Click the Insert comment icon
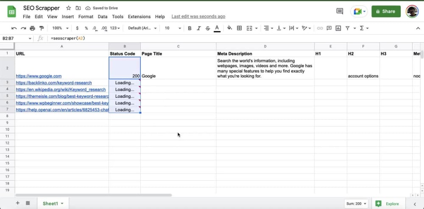This screenshot has height=209, width=424. [329, 28]
